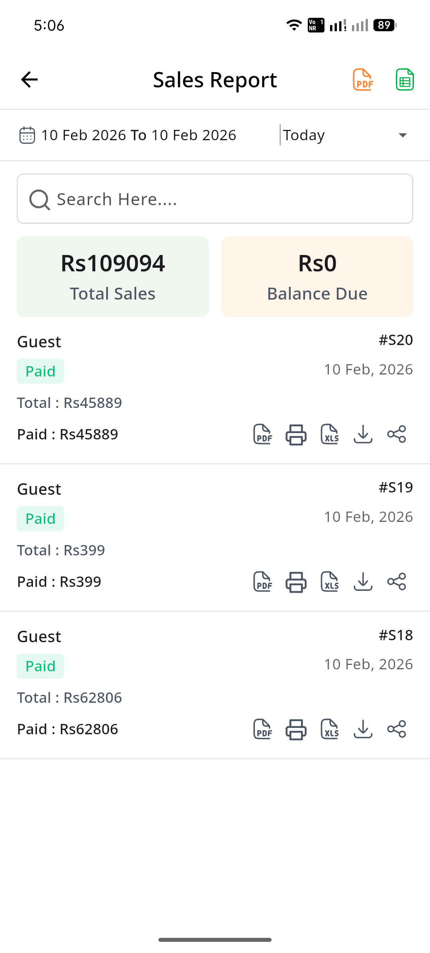Open PDF for invoice #S19
The height and width of the screenshot is (953, 430).
pyautogui.click(x=263, y=582)
